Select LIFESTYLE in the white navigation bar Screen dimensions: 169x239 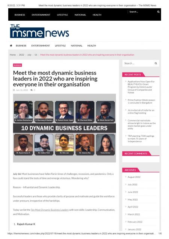(60, 45)
